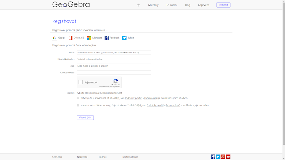This screenshot has width=285, height=160.
Task: Open the footer Twitter social icon
Action: click(218, 156)
